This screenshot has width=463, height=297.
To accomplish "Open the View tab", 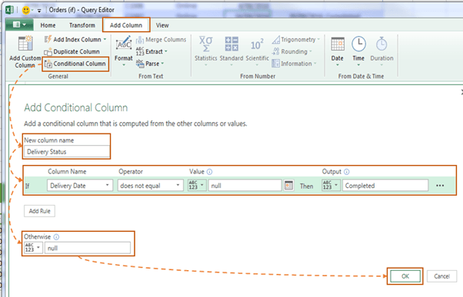I will tap(162, 25).
